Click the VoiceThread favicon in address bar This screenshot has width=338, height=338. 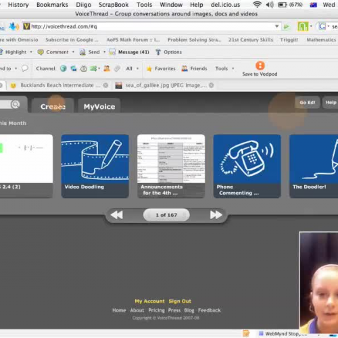pos(26,26)
